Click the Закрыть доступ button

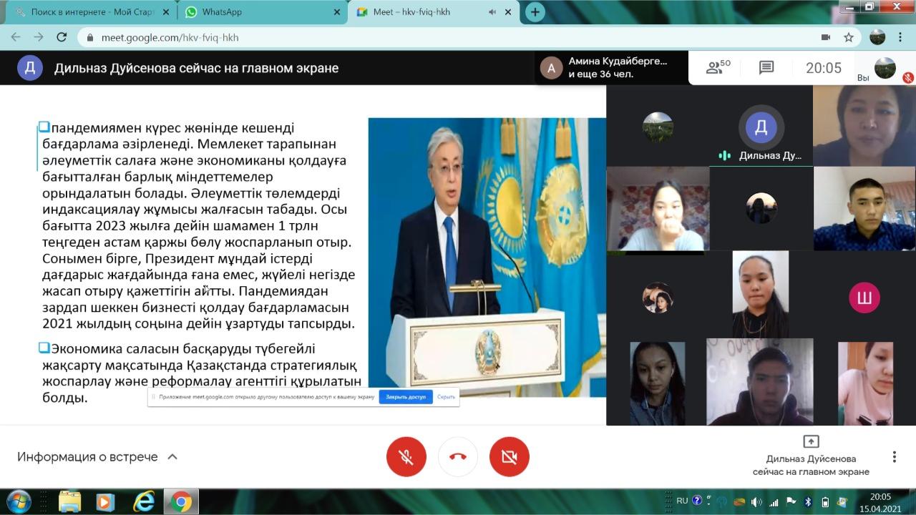click(x=405, y=396)
